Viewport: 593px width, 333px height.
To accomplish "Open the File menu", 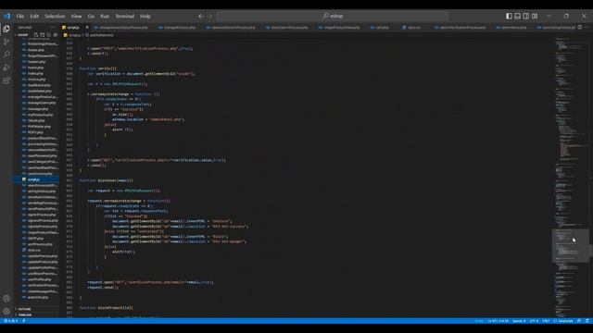I will 20,17.
